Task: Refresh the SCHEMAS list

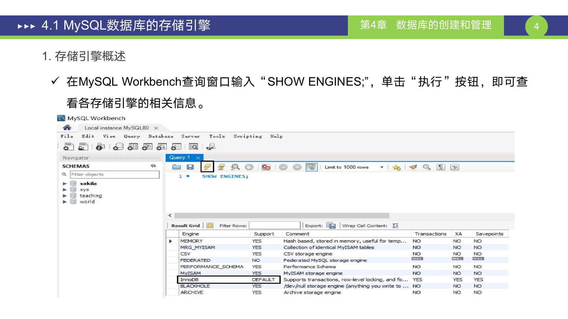Action: (153, 166)
